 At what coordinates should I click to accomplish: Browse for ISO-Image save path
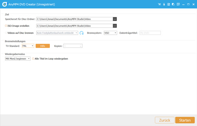pyautogui.click(x=115, y=26)
